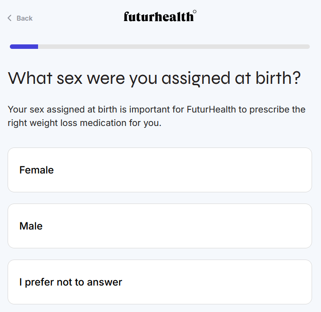Select the Female option
This screenshot has width=321, height=312.
(159, 170)
